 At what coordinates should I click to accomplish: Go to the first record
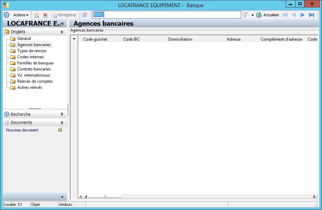[x=285, y=15]
